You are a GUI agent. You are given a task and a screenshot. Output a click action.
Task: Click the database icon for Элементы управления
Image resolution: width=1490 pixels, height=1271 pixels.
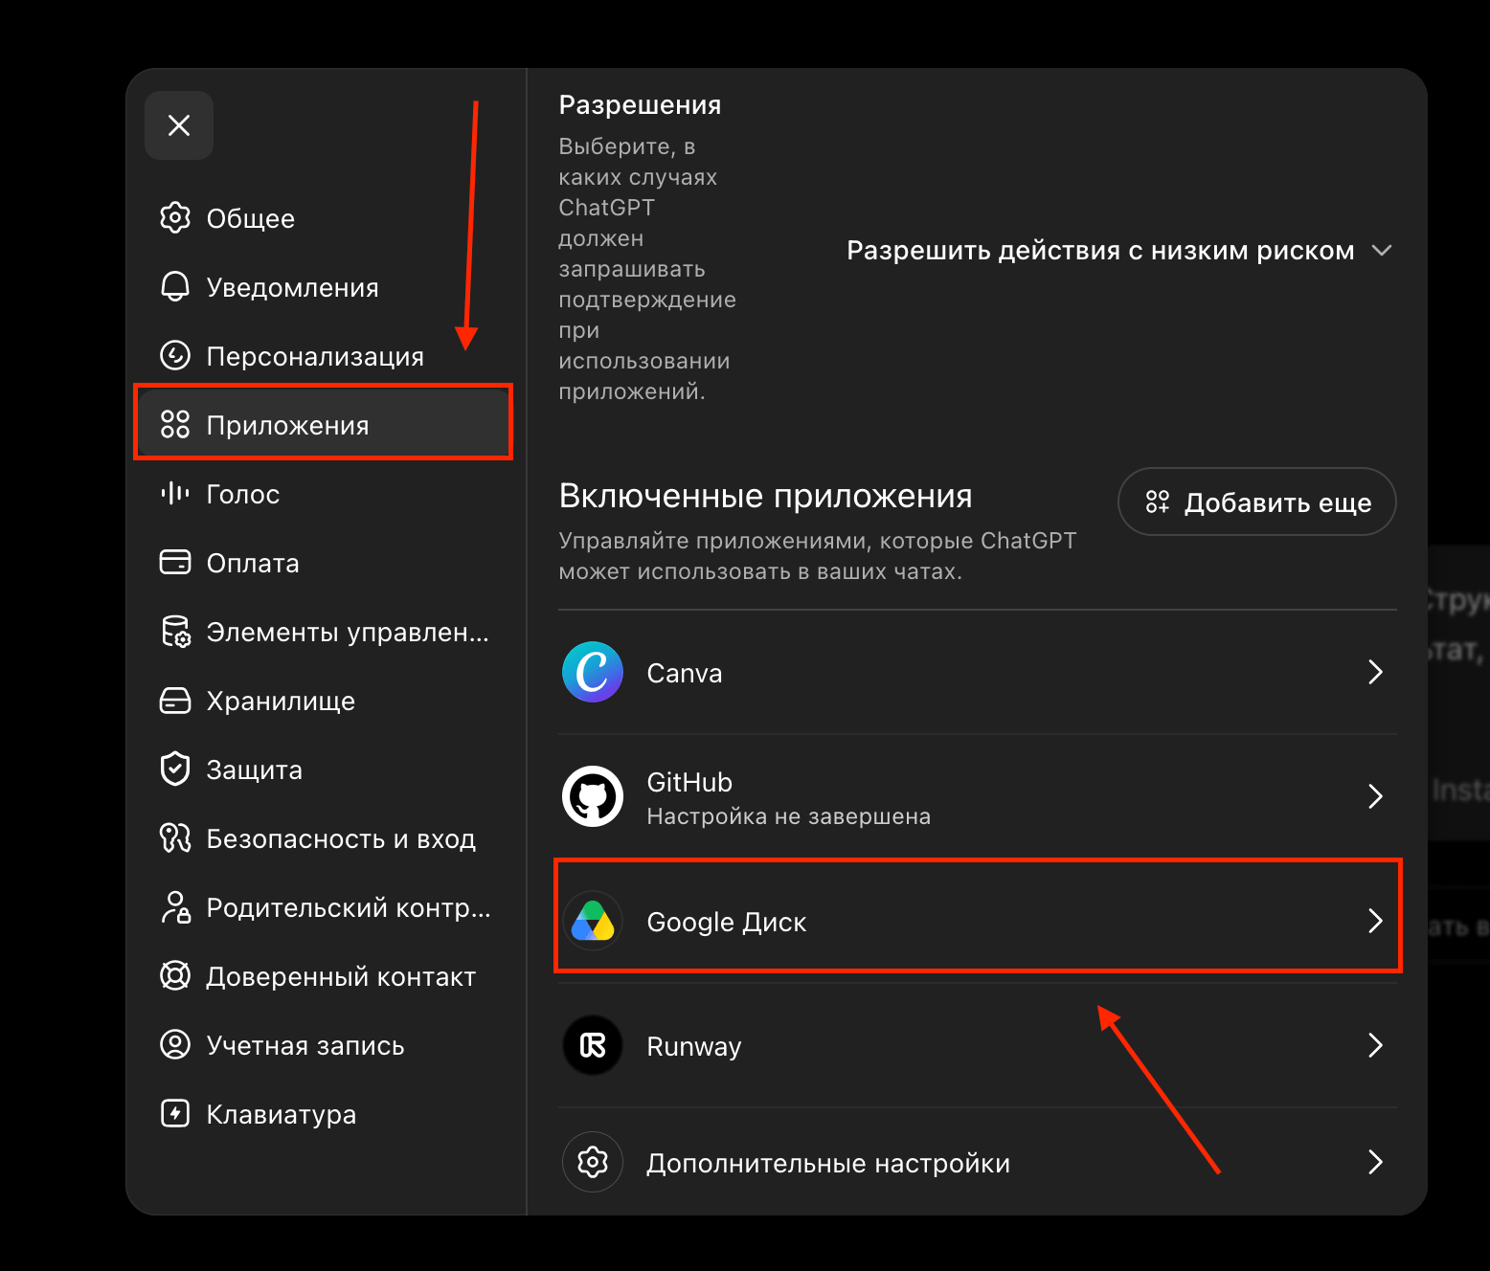(175, 632)
